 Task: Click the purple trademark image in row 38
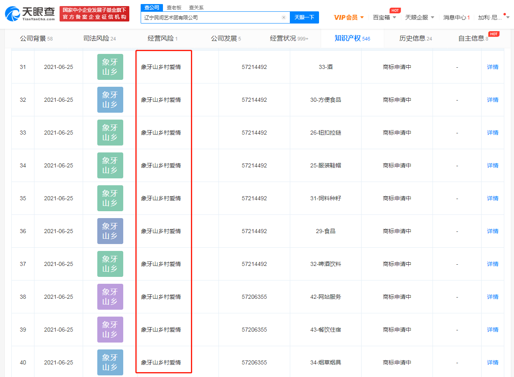(110, 297)
